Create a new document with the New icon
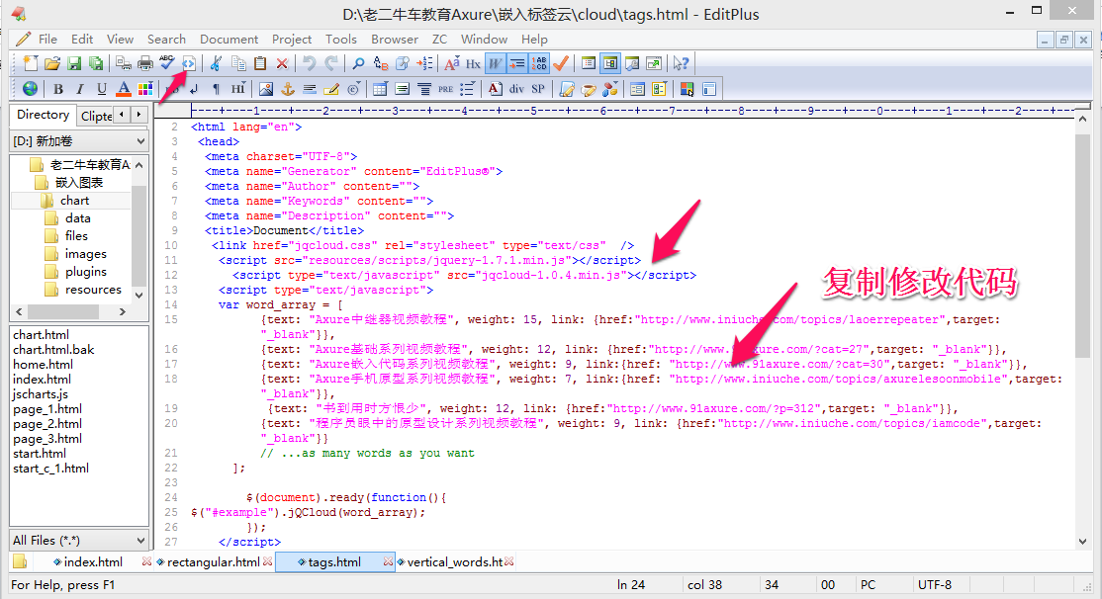 (31, 63)
